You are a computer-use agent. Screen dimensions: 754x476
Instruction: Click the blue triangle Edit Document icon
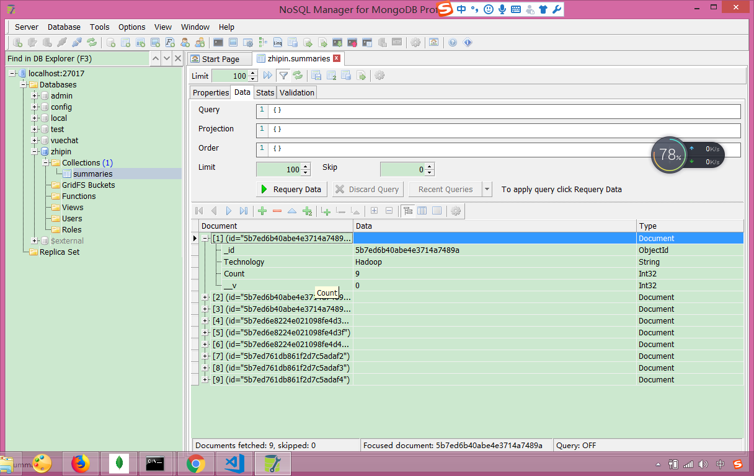292,211
